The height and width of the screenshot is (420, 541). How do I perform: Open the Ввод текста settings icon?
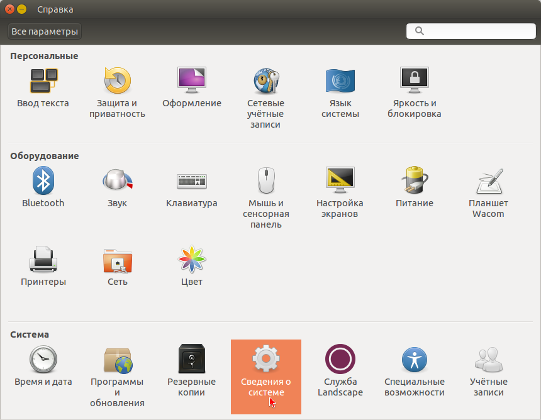pyautogui.click(x=43, y=88)
